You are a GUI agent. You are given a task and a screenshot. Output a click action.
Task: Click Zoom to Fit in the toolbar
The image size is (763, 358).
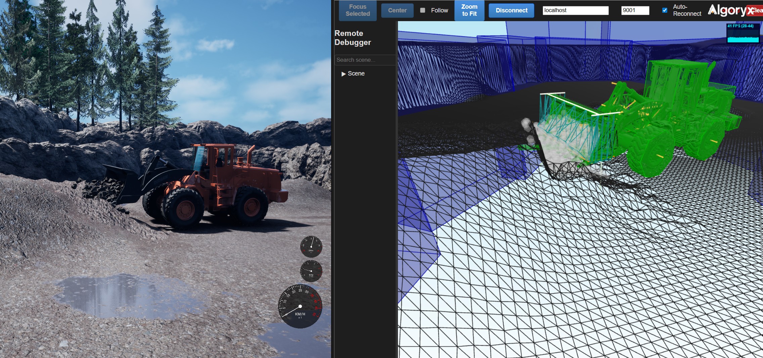[x=469, y=10]
